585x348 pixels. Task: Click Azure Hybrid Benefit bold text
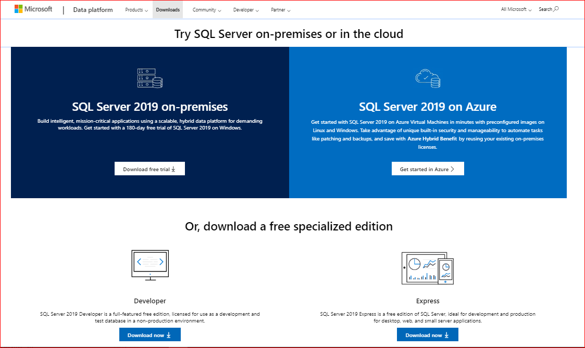[x=432, y=138]
